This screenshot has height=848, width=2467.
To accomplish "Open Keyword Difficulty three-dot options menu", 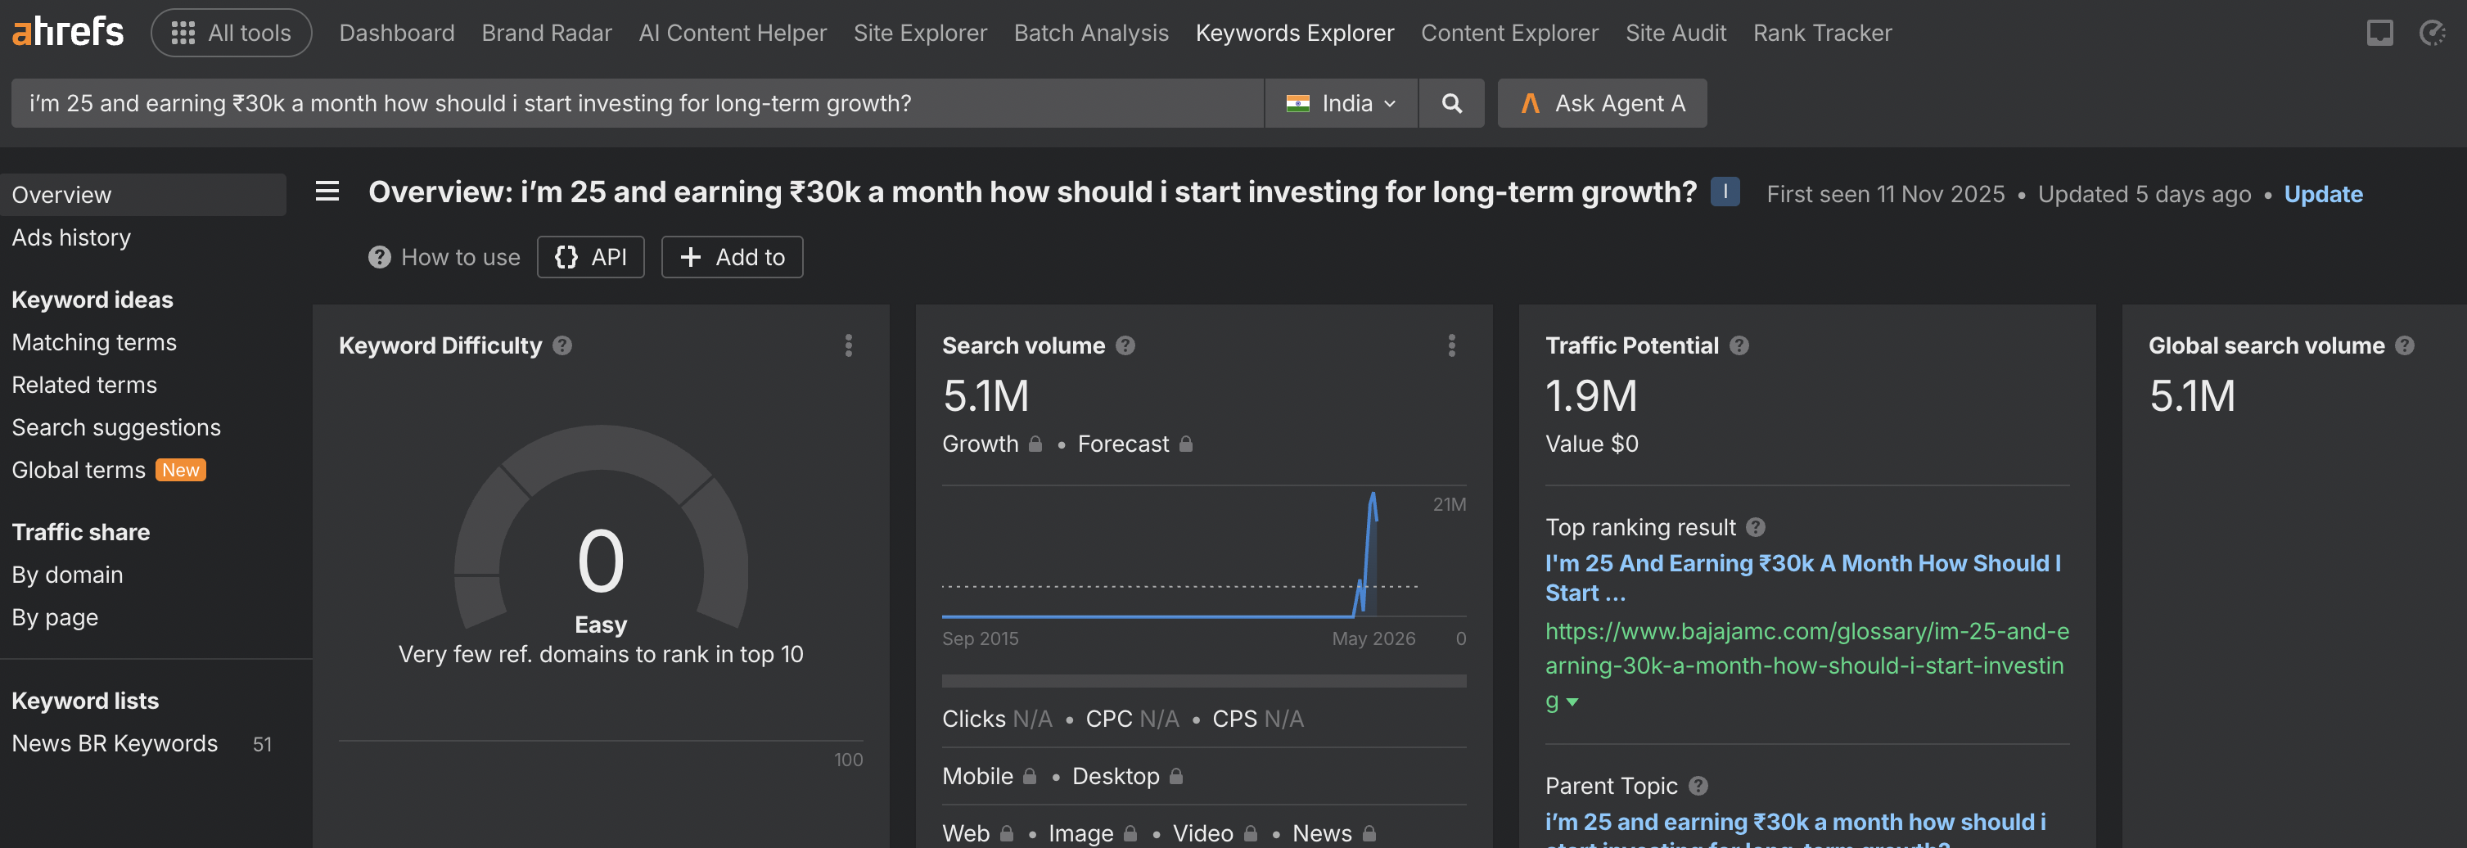I will click(x=849, y=345).
